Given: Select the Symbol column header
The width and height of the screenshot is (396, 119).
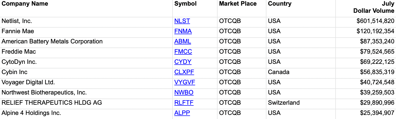Looking at the screenshot, I should (x=185, y=4).
